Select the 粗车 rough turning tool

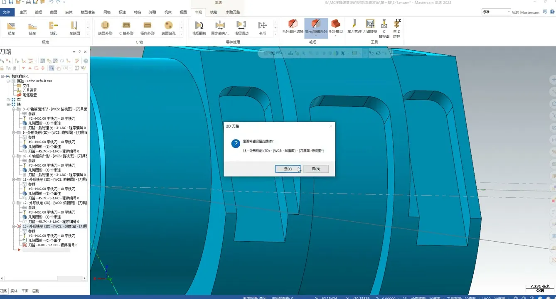(11, 28)
